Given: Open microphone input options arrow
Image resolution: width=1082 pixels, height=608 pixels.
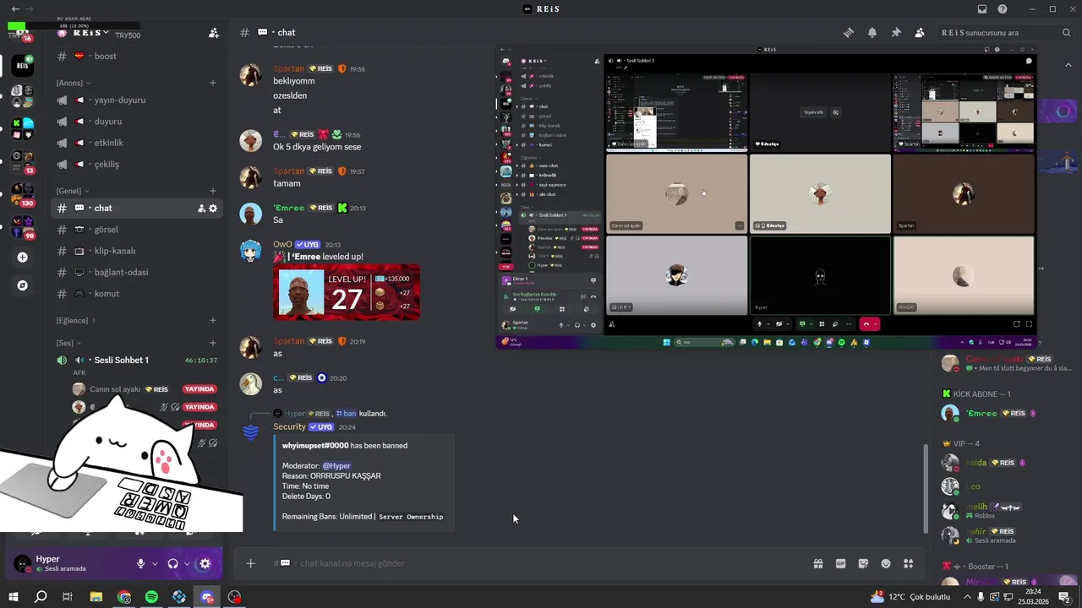Looking at the screenshot, I should (x=156, y=564).
